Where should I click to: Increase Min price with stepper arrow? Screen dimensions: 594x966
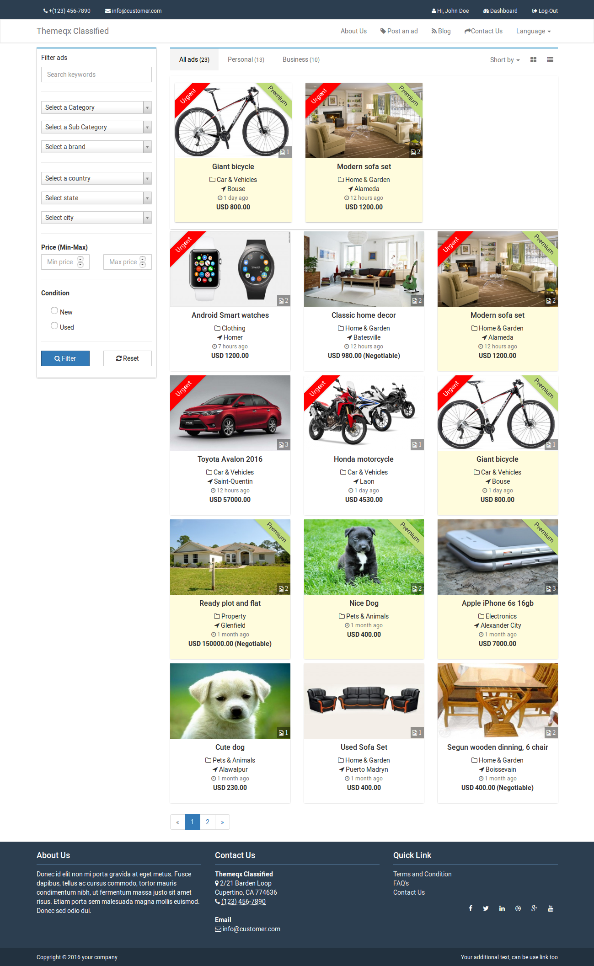pos(80,259)
